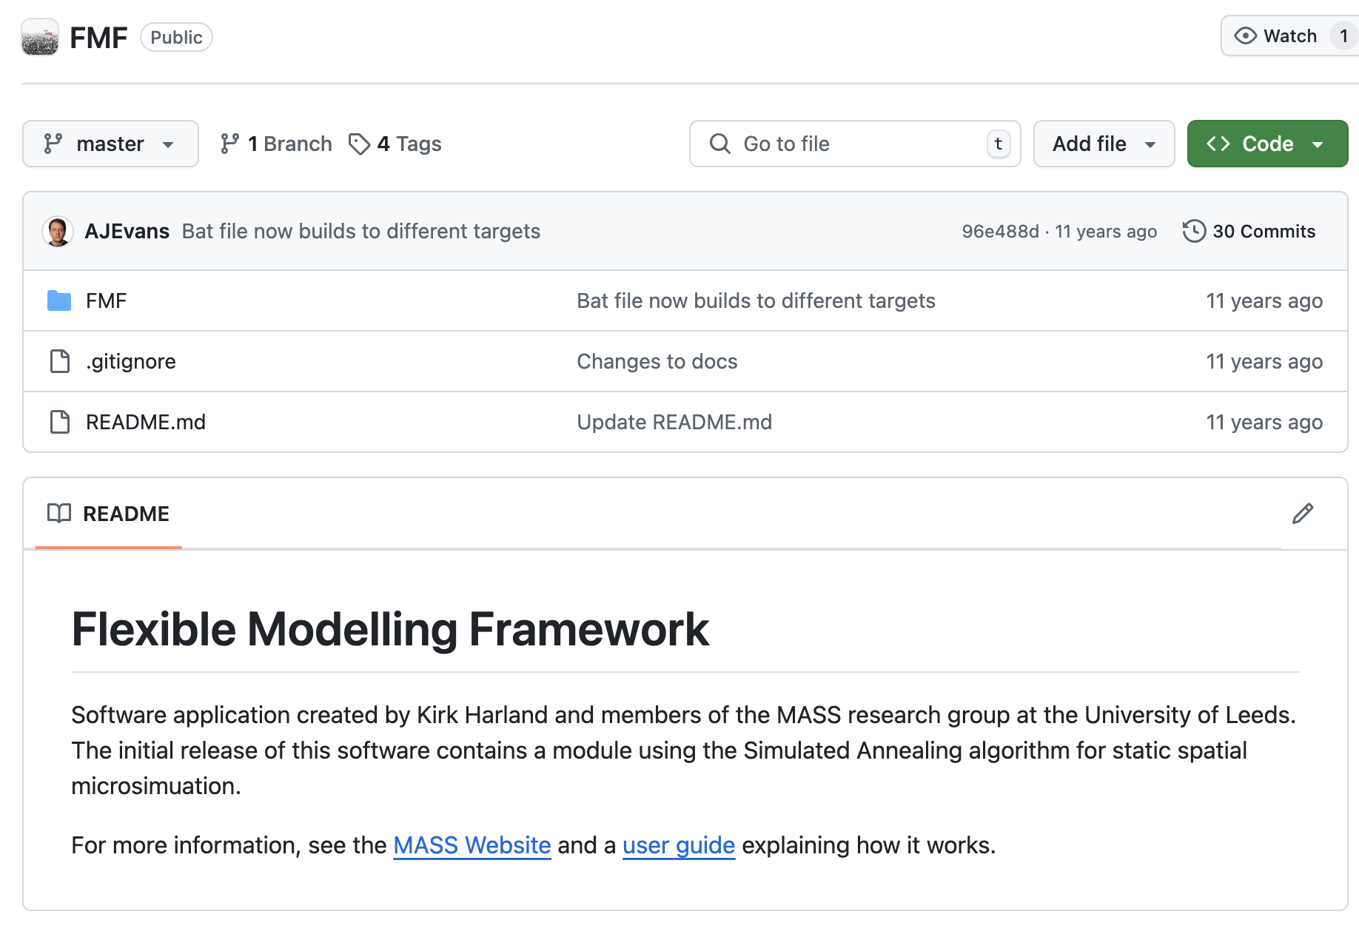Toggle Watch on this repository
This screenshot has height=937, width=1359.
(1277, 36)
